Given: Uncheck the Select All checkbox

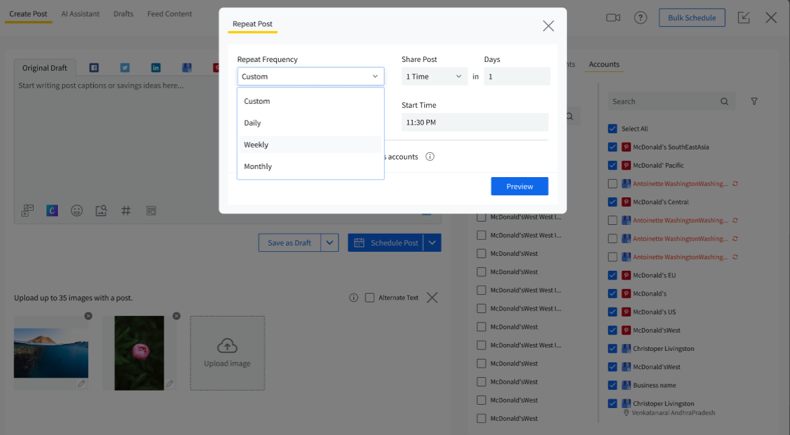Looking at the screenshot, I should point(612,129).
